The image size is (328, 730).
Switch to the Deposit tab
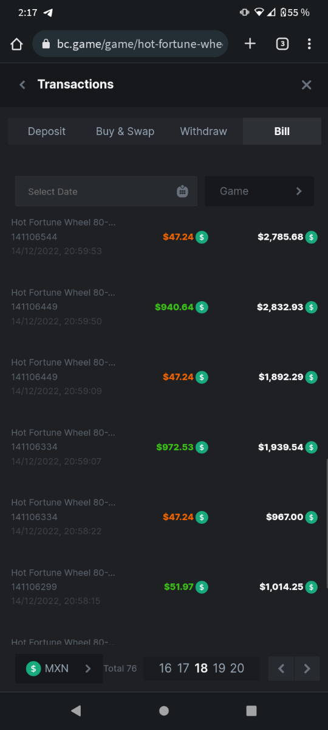(47, 131)
